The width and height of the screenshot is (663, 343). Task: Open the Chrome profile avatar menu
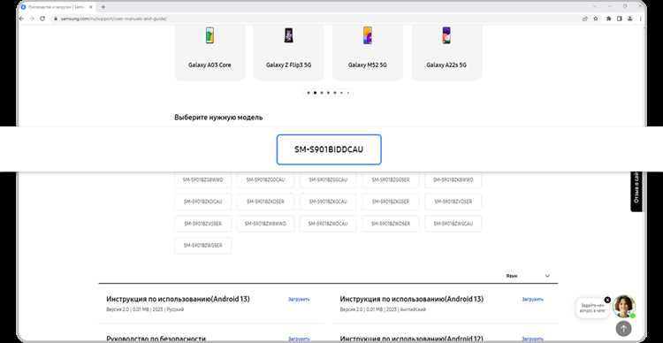coord(630,19)
